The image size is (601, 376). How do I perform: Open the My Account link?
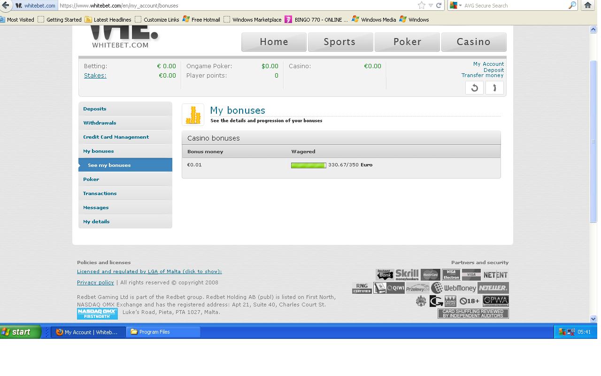pos(488,64)
